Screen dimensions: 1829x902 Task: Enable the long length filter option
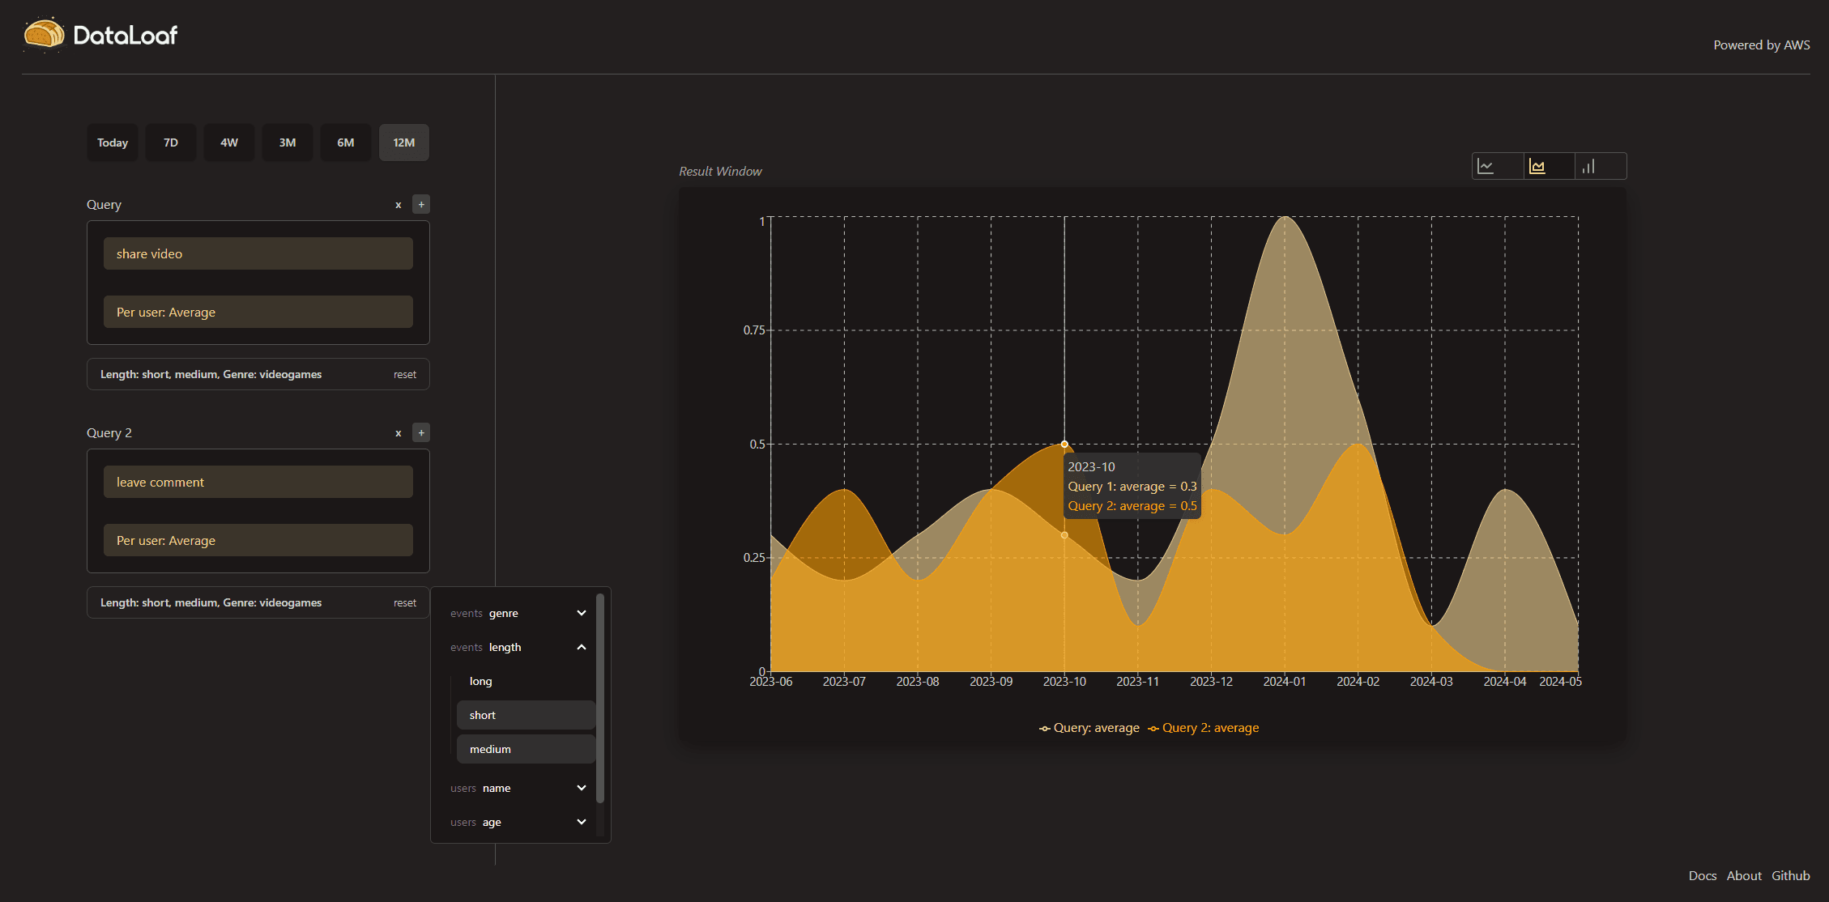[x=525, y=681]
